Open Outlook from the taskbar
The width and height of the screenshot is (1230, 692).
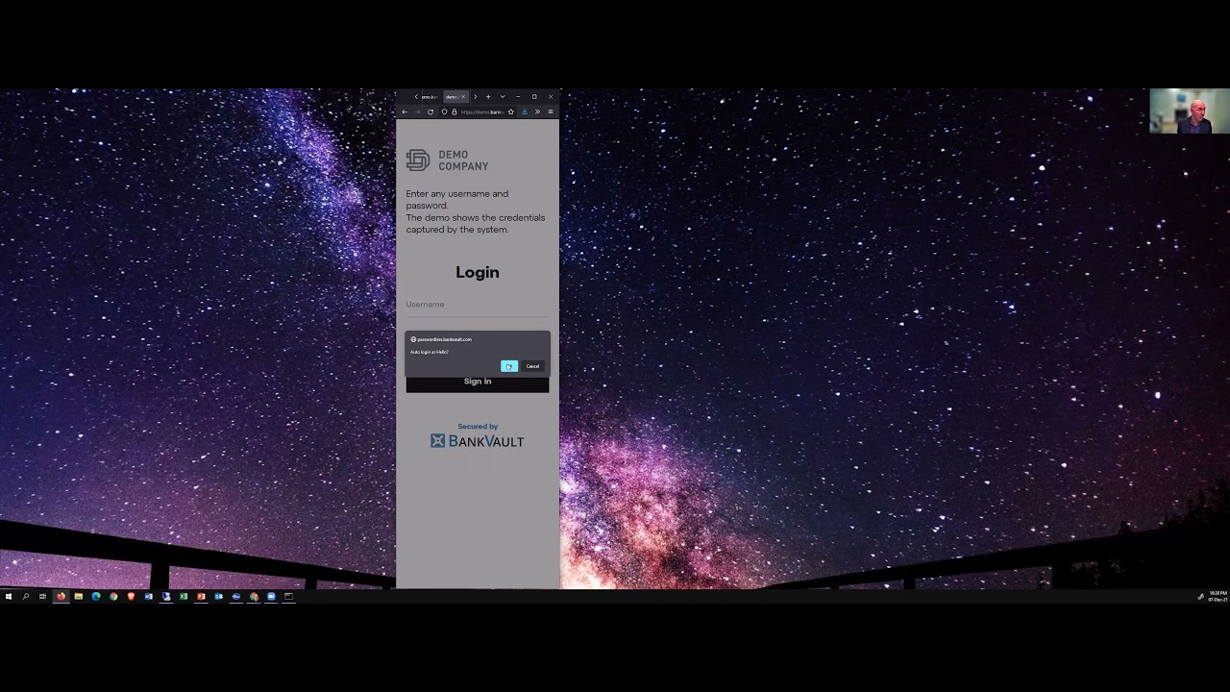pos(219,597)
